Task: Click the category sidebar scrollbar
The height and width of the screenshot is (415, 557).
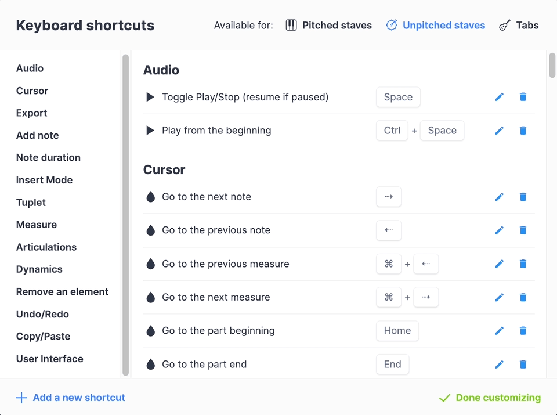Action: (x=125, y=215)
